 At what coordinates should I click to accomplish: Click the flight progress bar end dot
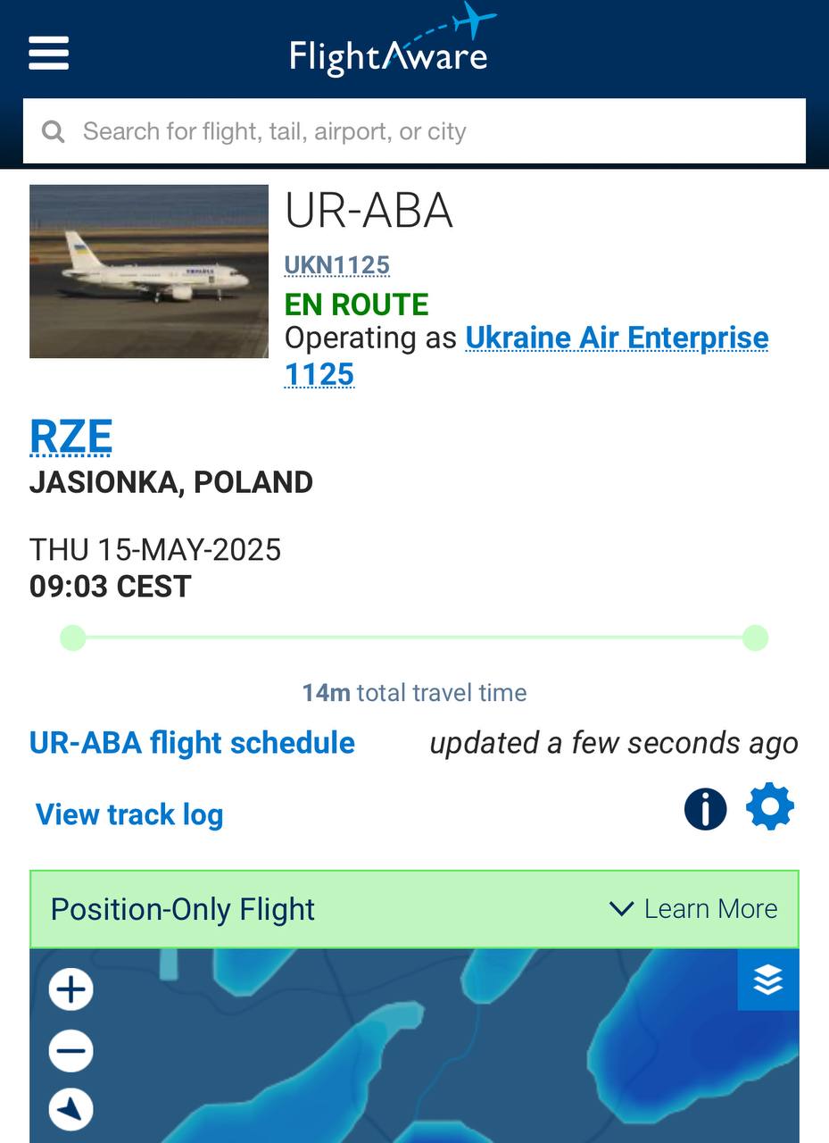[755, 638]
